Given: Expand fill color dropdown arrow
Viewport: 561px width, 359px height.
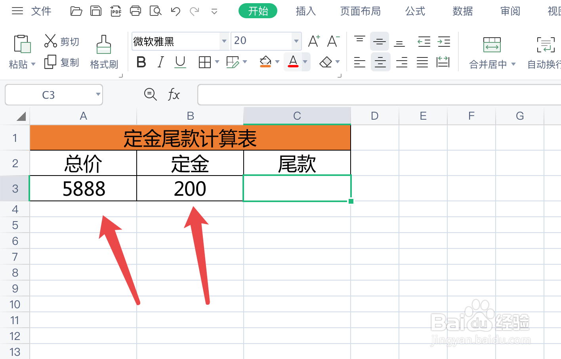Looking at the screenshot, I should click(277, 62).
